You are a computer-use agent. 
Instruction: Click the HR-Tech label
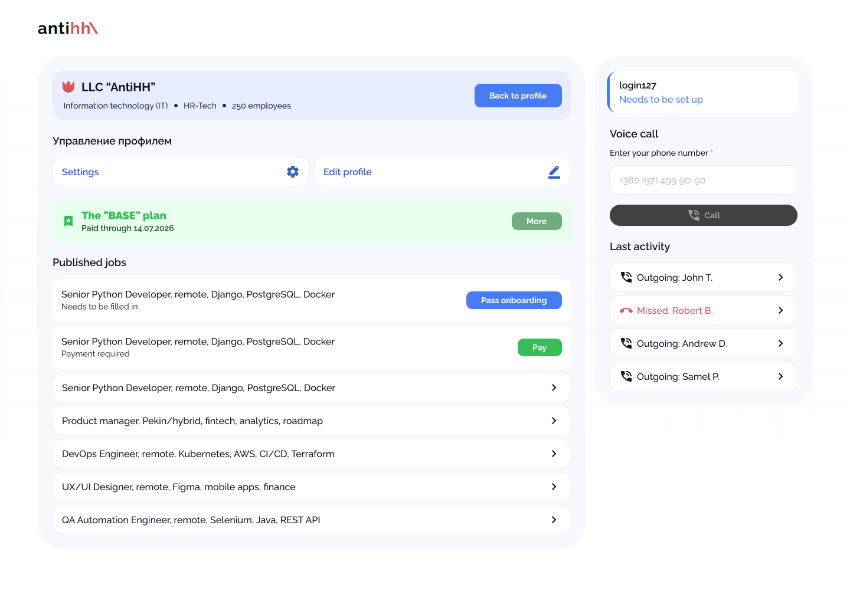coord(200,106)
